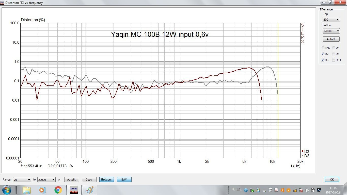Click Autofit beside the Hz range
The width and height of the screenshot is (347, 195).
pyautogui.click(x=71, y=180)
